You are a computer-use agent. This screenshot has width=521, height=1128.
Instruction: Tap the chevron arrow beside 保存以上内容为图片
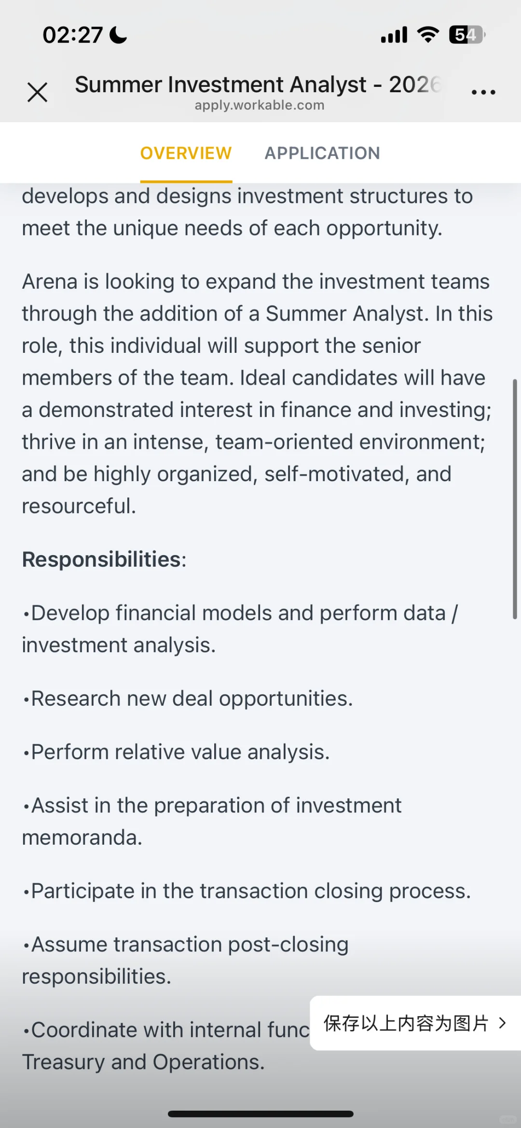click(502, 1023)
